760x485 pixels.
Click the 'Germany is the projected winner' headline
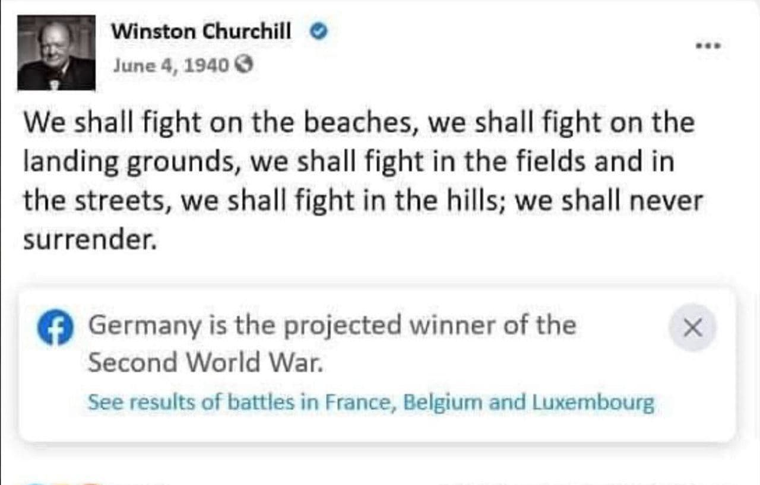[332, 325]
